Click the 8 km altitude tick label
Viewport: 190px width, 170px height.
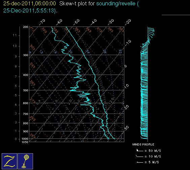pyautogui.click(x=15, y=67)
